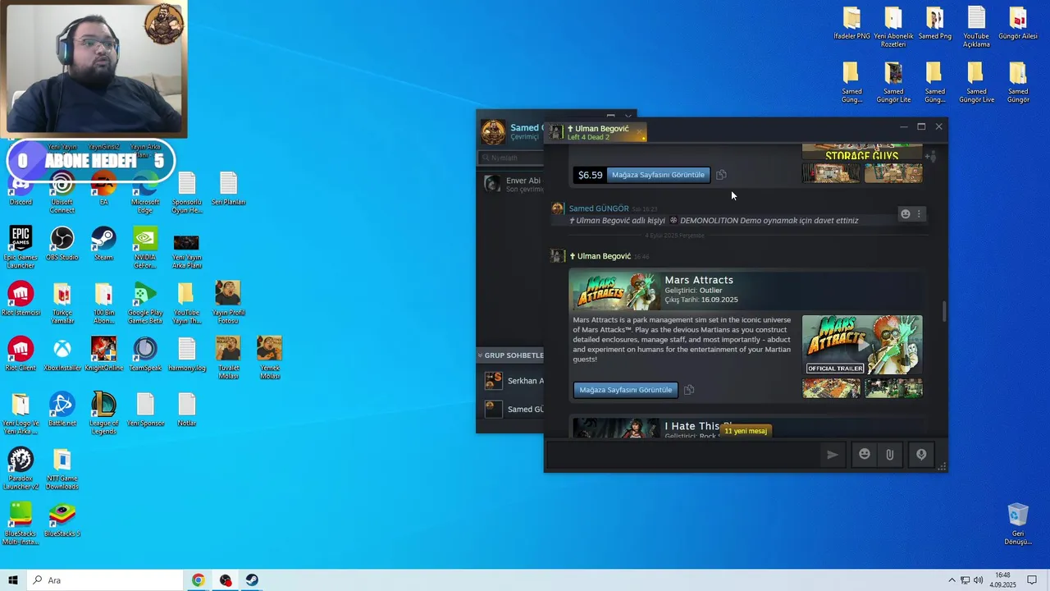
Task: Copy the Mars Attracts store link icon
Action: tap(689, 390)
